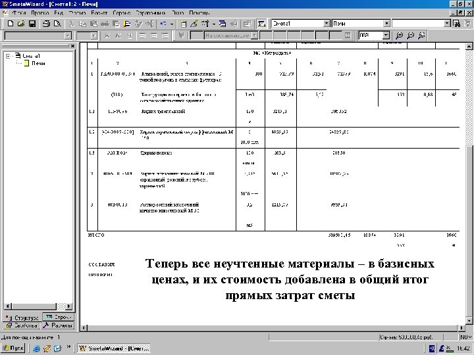Open the Помощь menu
Viewport: 474px width, 355px height.
[199, 13]
